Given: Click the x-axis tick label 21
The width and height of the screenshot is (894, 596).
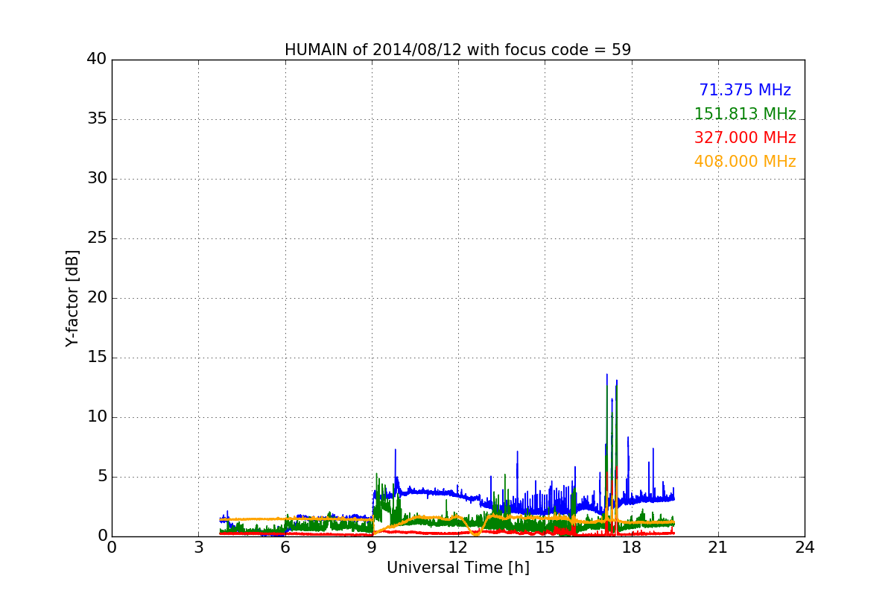Looking at the screenshot, I should tap(718, 548).
